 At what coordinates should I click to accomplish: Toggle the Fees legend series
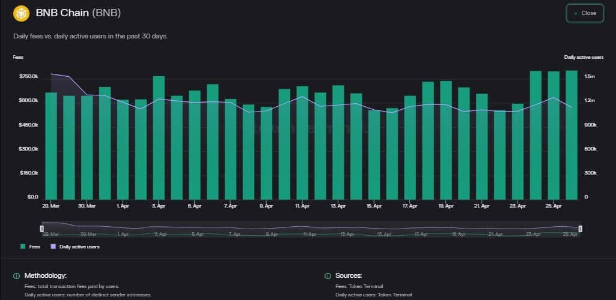pyautogui.click(x=30, y=247)
